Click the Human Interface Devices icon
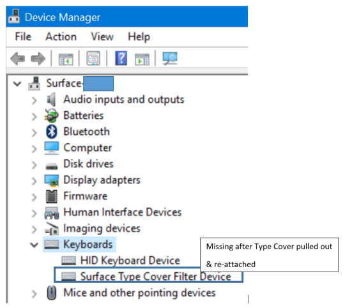This screenshot has height=308, width=345. 52,213
